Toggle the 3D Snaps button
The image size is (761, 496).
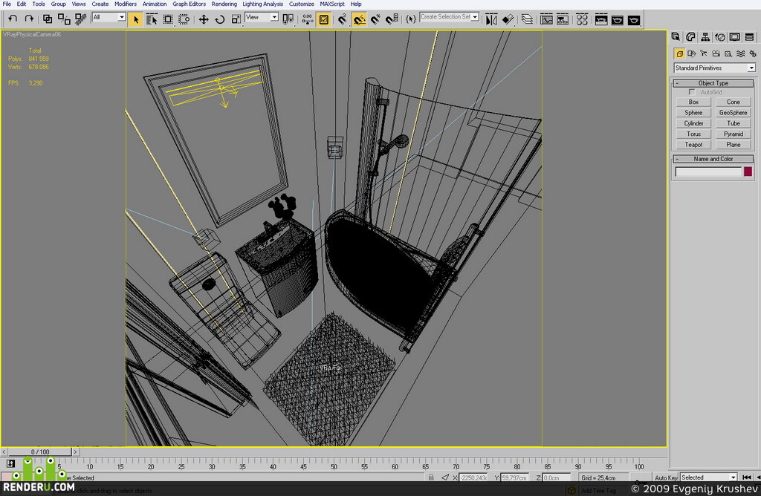click(343, 19)
